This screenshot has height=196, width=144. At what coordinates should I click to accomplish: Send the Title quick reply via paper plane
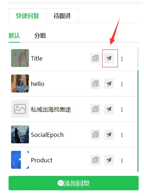tap(109, 58)
